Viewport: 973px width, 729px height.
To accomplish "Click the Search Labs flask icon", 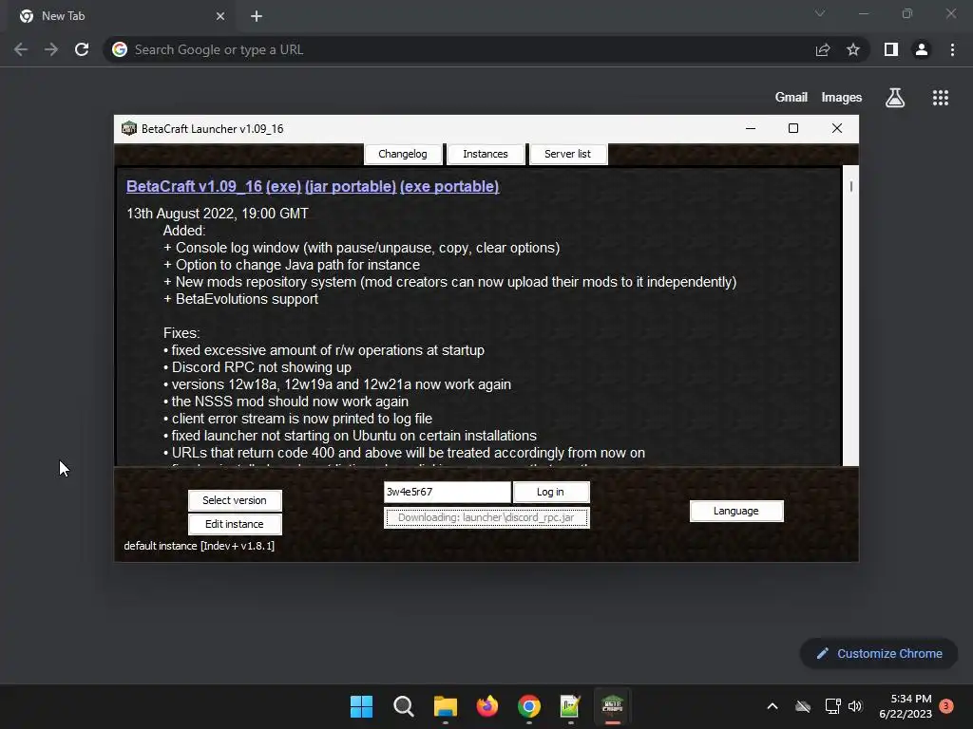I will (895, 98).
